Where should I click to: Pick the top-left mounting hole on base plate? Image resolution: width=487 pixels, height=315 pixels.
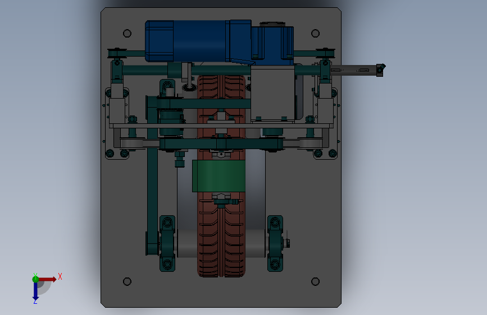(127, 33)
